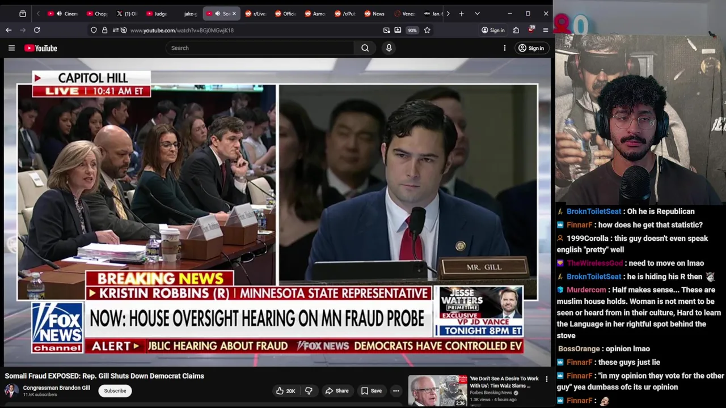Click the URL www.youtube.com address bar

point(181,30)
